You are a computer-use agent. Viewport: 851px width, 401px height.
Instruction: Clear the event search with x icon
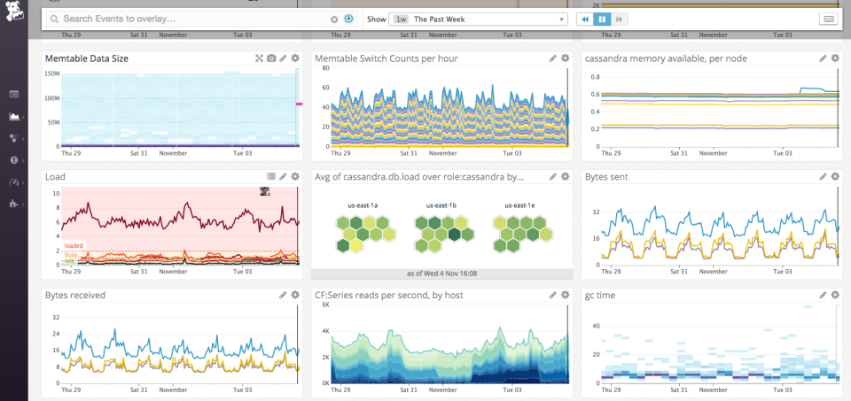[334, 19]
